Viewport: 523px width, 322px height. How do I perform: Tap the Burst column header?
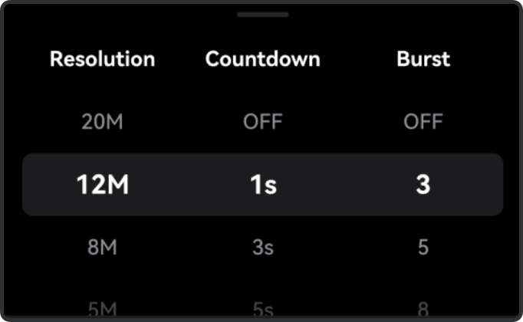423,59
